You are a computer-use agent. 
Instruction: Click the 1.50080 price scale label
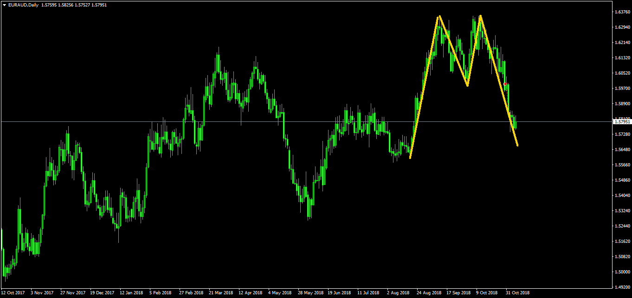point(621,257)
